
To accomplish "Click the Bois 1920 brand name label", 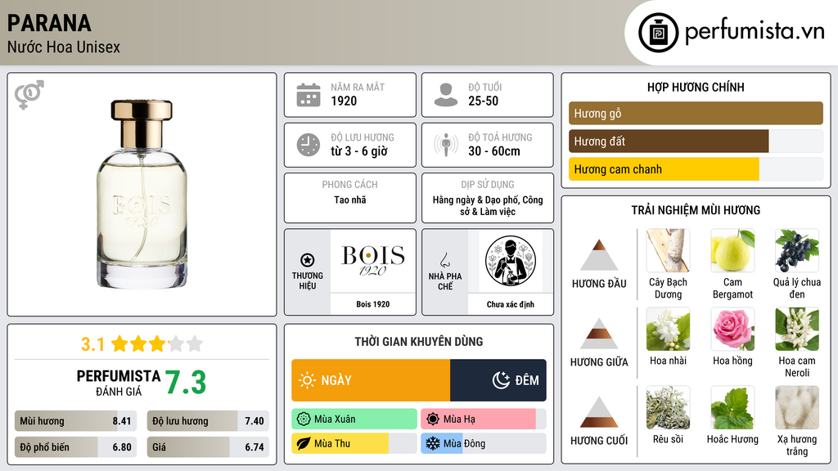I will click(x=373, y=304).
